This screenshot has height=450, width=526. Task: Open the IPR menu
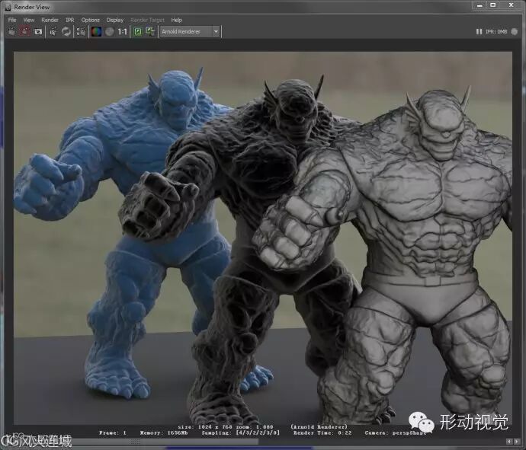(70, 20)
